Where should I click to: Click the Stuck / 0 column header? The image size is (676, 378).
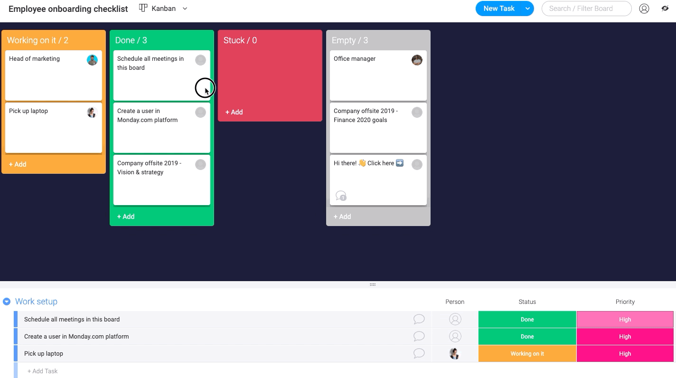(240, 40)
